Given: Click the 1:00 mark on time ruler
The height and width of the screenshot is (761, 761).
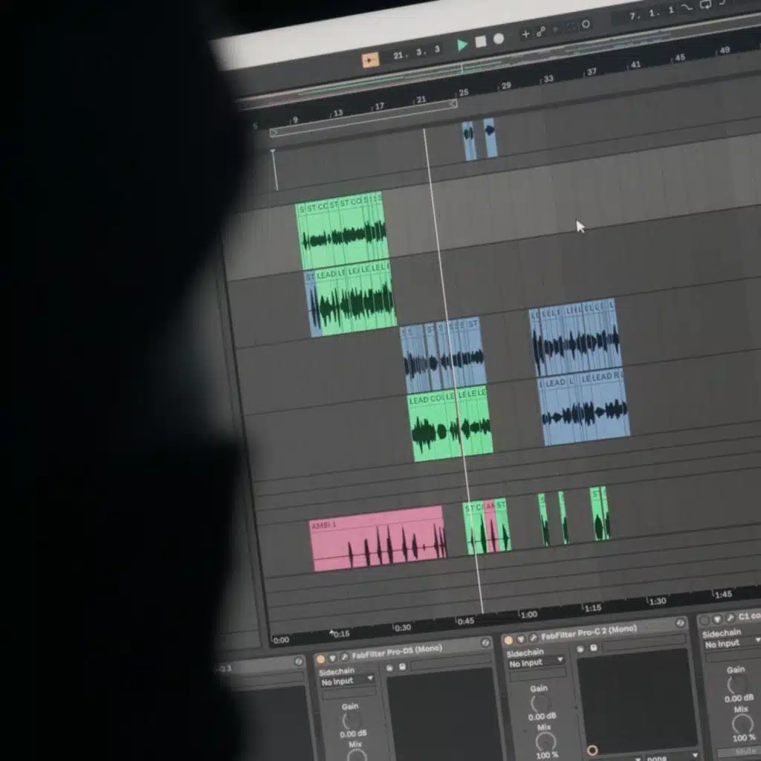Looking at the screenshot, I should [528, 615].
